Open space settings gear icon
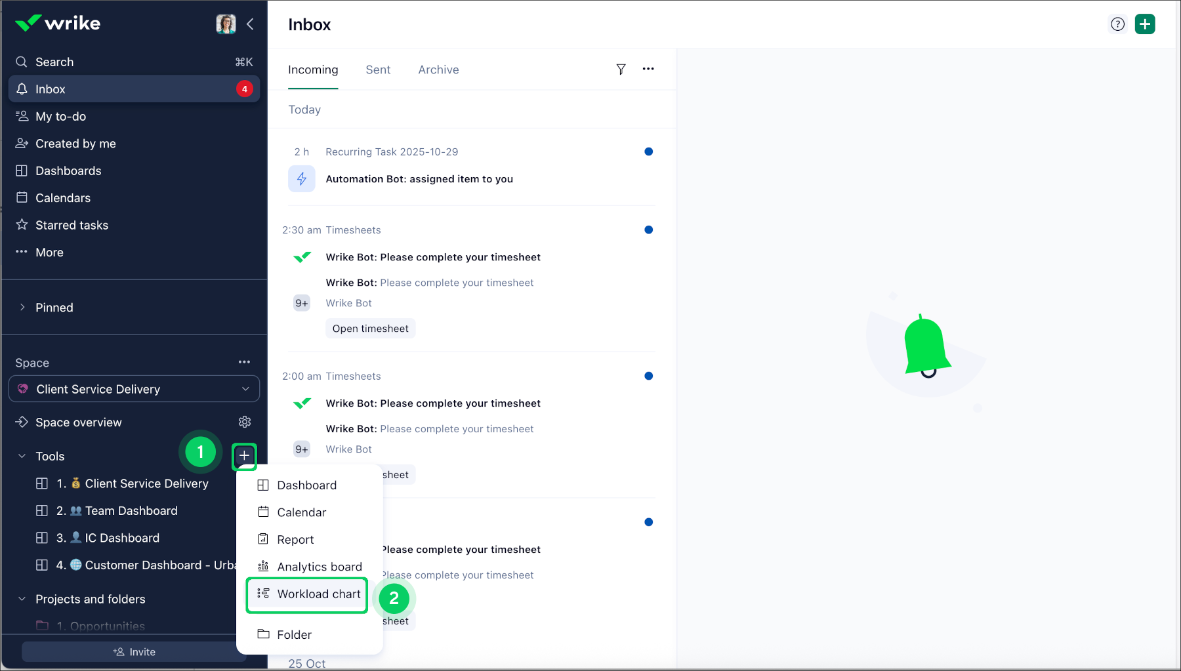This screenshot has height=671, width=1181. [x=245, y=422]
